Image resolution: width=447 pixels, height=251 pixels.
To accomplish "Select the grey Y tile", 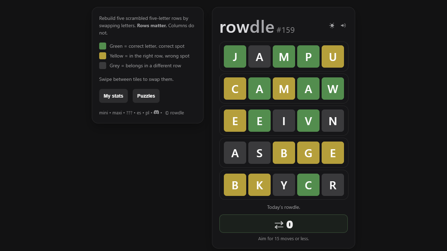I will [284, 185].
